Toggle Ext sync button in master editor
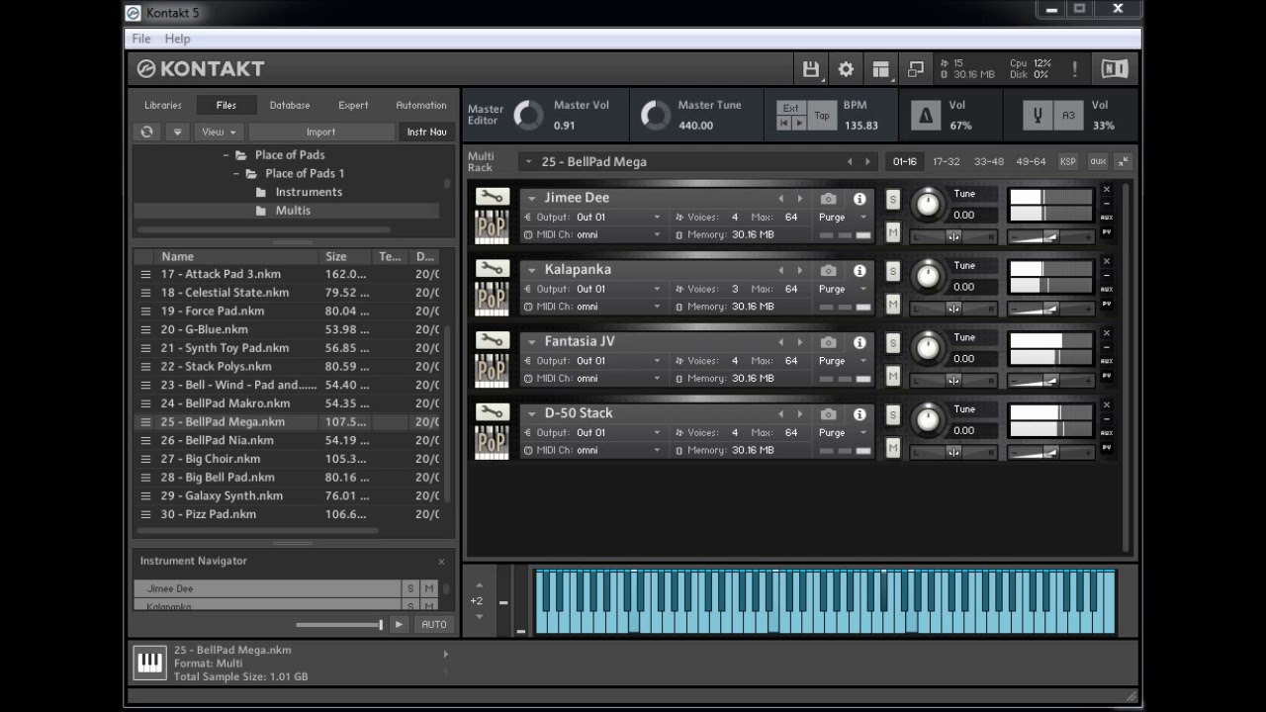1266x712 pixels. pyautogui.click(x=790, y=108)
